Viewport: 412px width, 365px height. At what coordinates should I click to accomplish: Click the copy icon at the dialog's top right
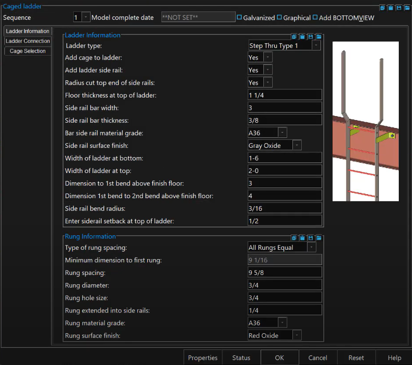382,8
